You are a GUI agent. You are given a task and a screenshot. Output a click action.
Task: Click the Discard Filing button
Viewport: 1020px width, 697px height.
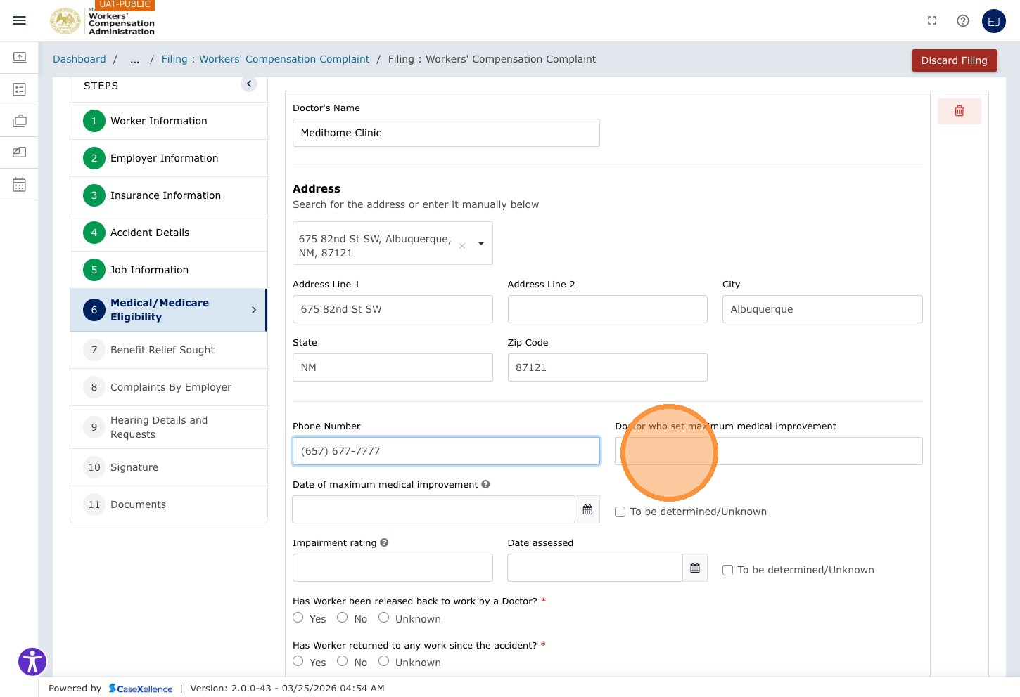(x=954, y=60)
